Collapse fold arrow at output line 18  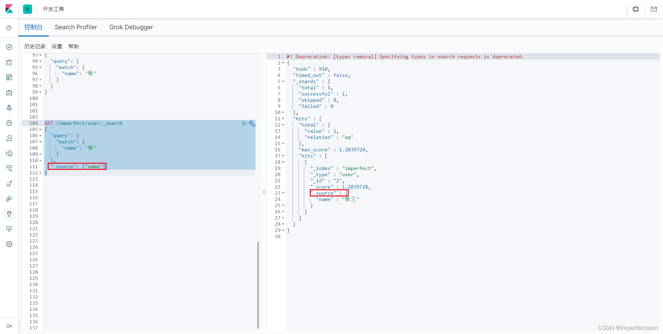click(x=283, y=162)
